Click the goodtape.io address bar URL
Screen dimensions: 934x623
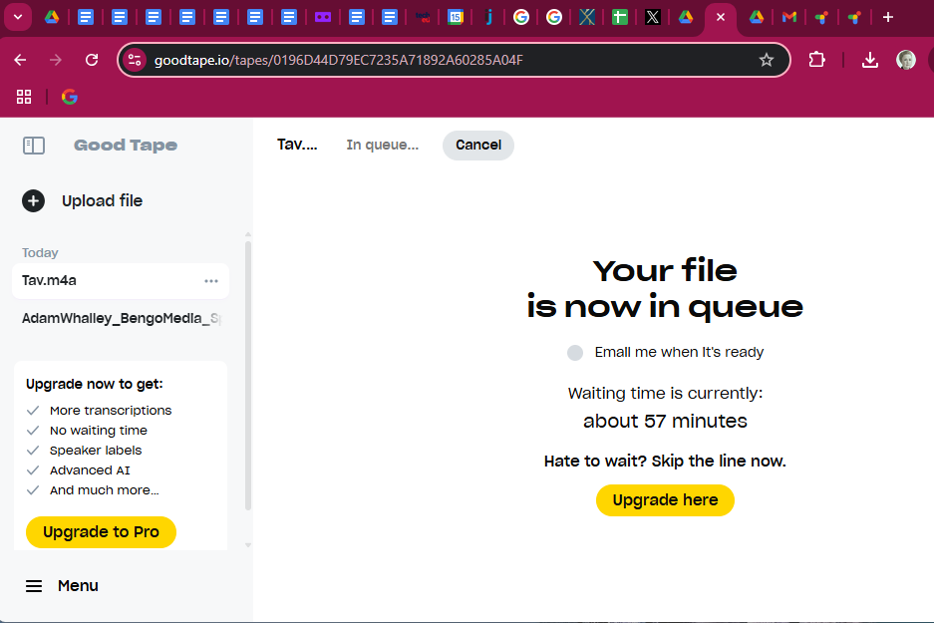[x=338, y=60]
